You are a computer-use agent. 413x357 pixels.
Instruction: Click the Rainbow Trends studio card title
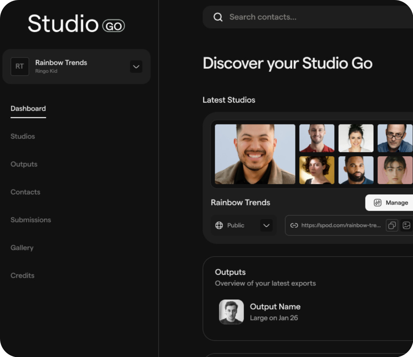coord(240,203)
